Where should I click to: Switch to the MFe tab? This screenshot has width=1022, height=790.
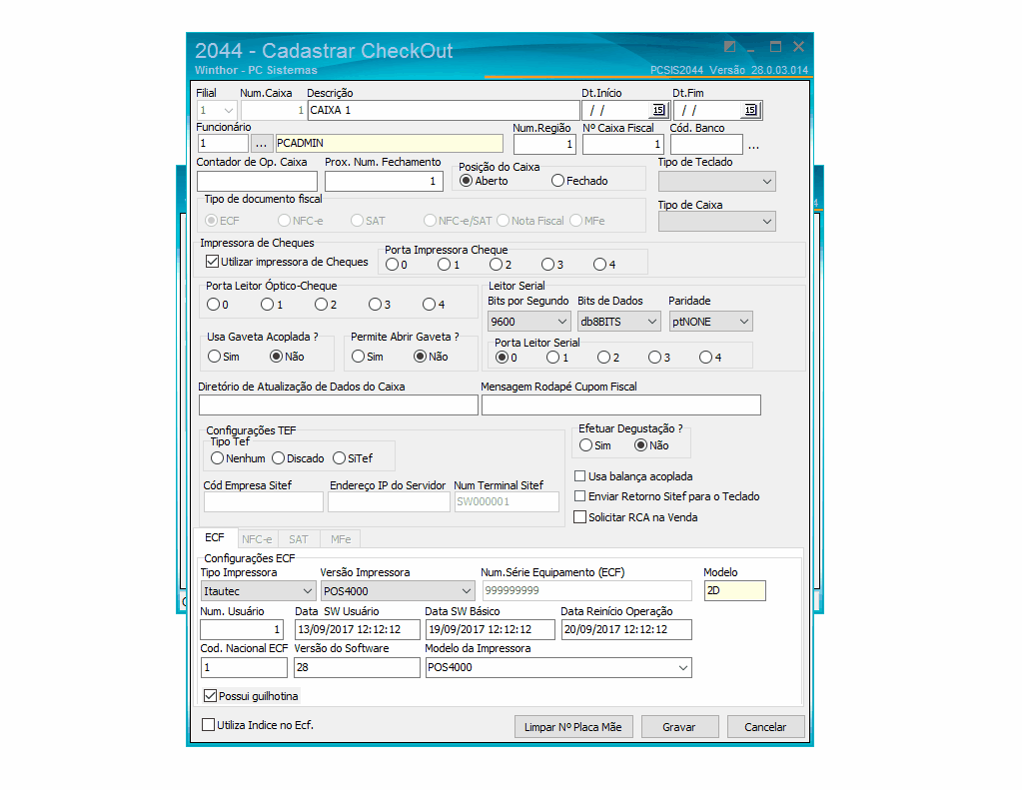(341, 539)
